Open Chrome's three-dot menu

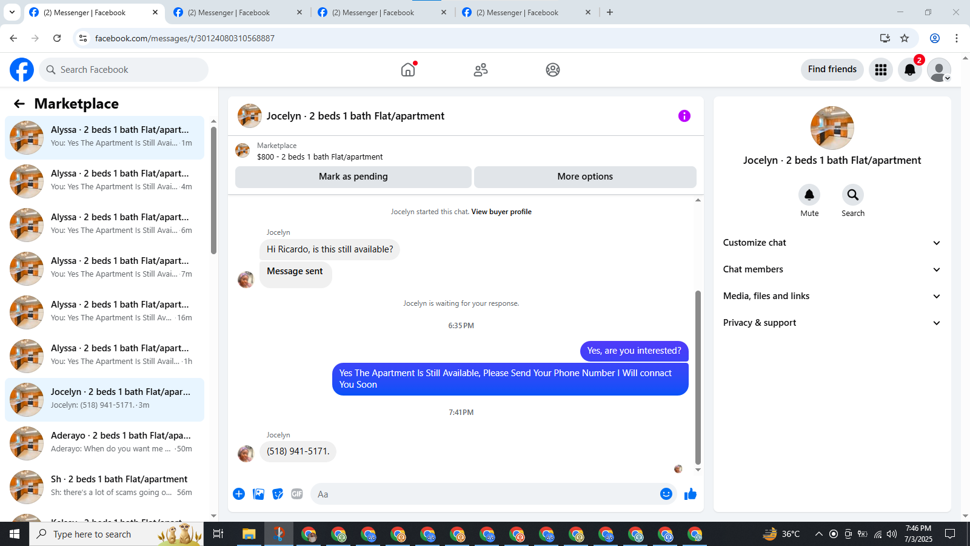(957, 38)
